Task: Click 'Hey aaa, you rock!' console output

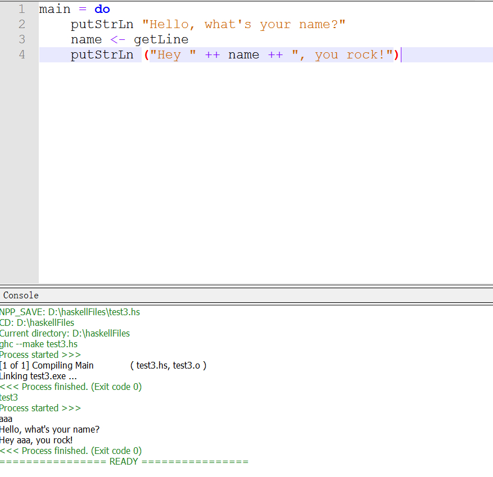Action: (x=36, y=440)
